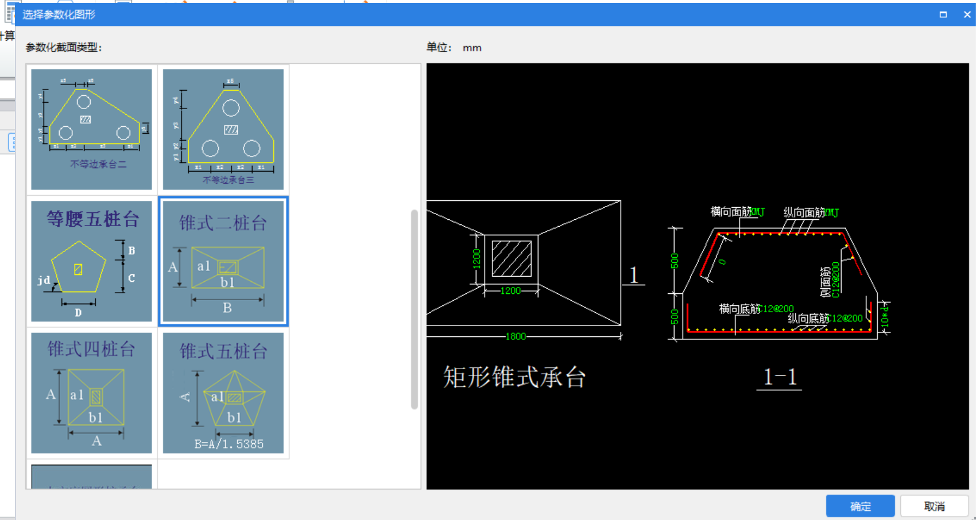Edit the green 1200 column height dimension
976x520 pixels.
point(477,259)
